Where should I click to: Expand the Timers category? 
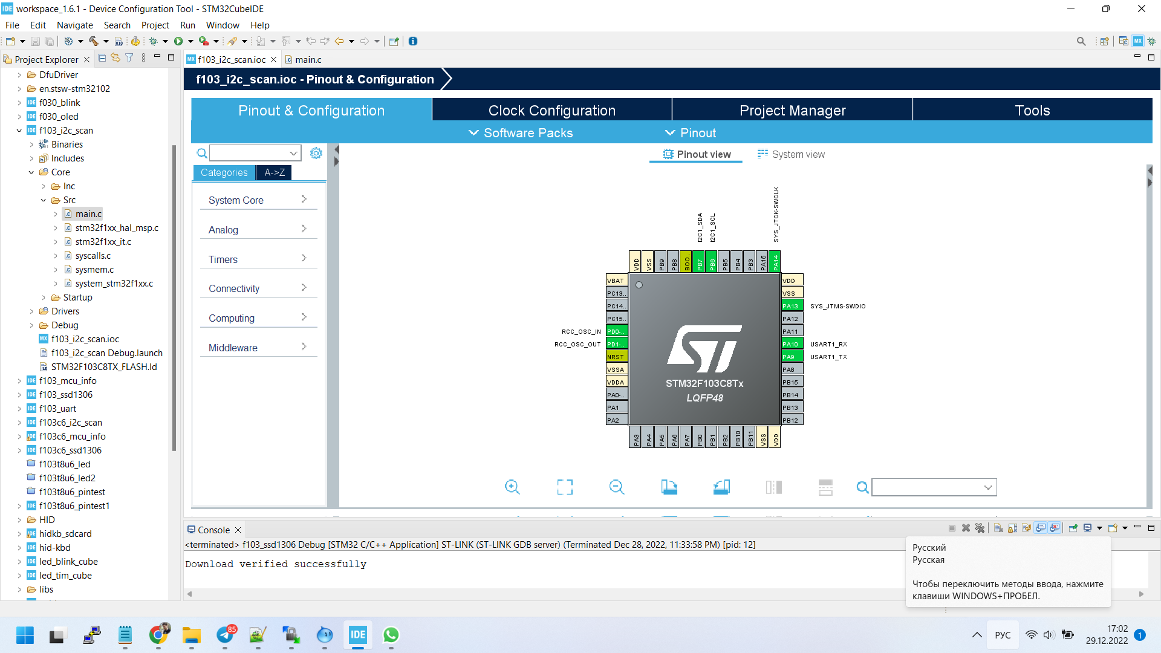coord(259,259)
